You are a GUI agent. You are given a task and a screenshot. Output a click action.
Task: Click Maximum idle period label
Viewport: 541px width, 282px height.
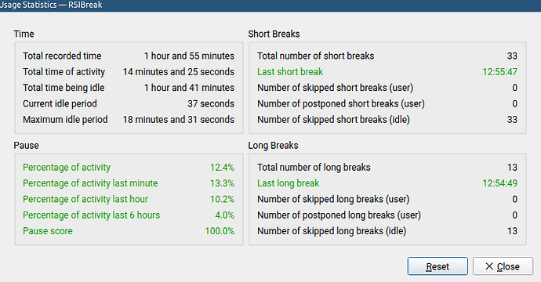coord(65,120)
